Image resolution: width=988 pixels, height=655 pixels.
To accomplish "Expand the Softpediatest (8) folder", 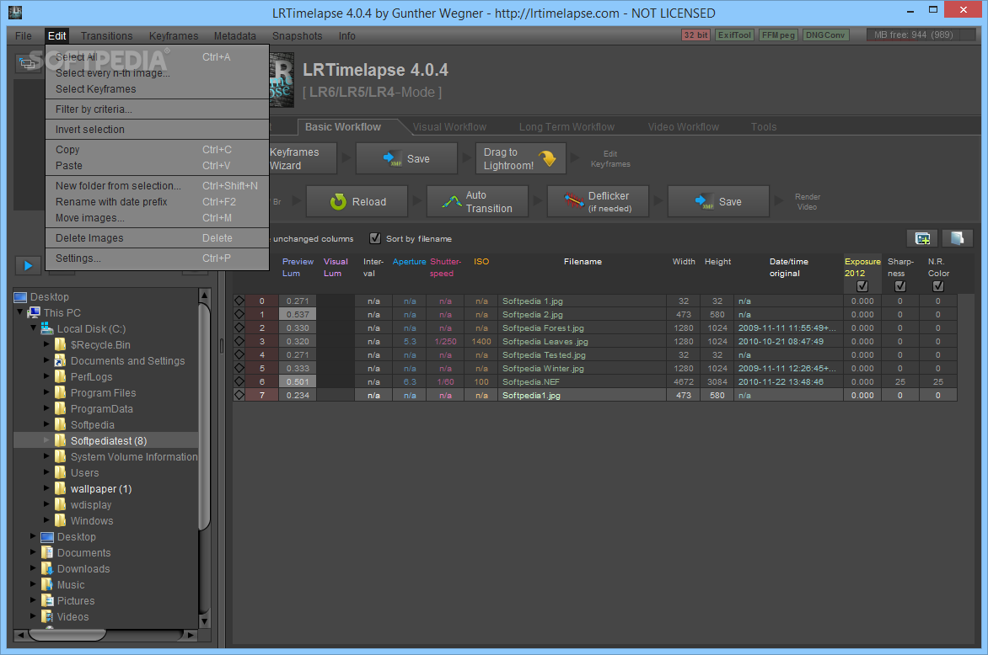I will [x=46, y=439].
